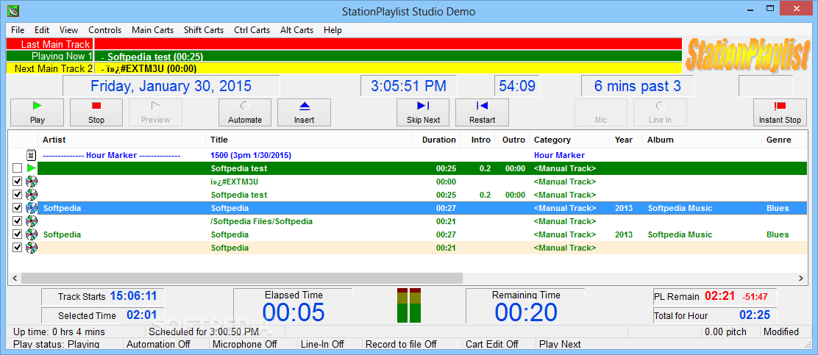This screenshot has height=355, width=818.
Task: Click the 54:09 countdown display
Action: 517,86
